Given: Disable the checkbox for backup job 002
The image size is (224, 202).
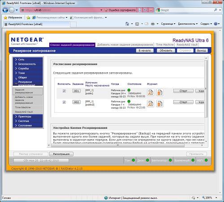Looking at the screenshot, I should 64,102.
